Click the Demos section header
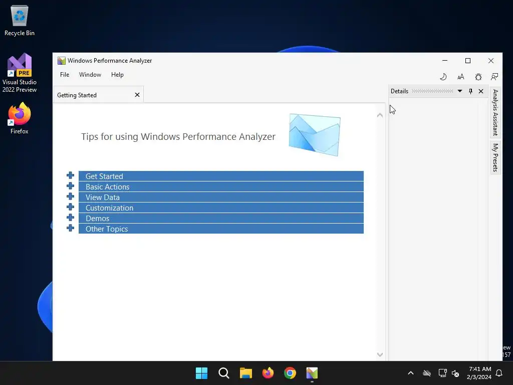The image size is (513, 385). tap(221, 218)
